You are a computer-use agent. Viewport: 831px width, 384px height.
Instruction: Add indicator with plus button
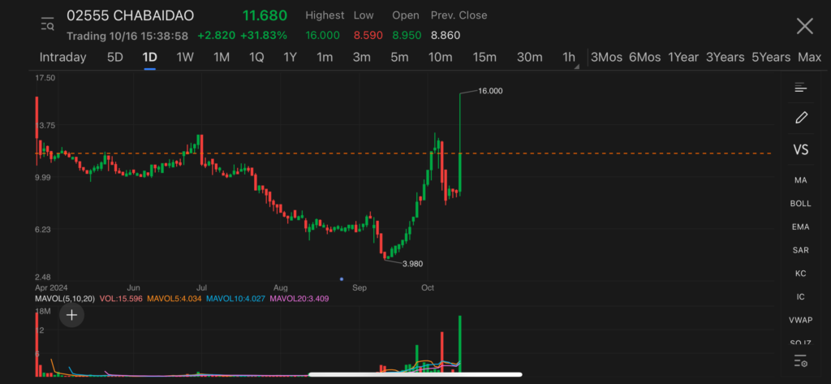72,315
